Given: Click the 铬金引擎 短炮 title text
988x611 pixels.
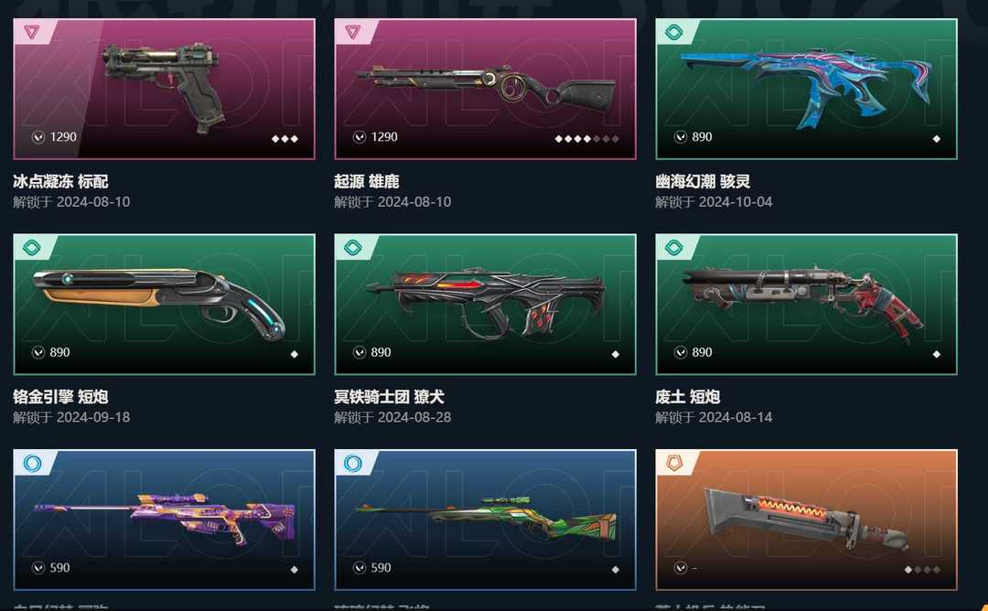Looking at the screenshot, I should 60,396.
